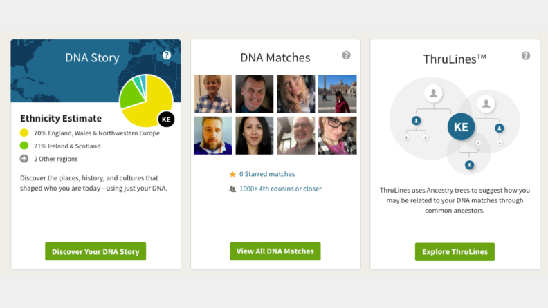Click yellow swatch for England, Wales & Northwestern Europe
The image size is (548, 308).
click(x=24, y=133)
